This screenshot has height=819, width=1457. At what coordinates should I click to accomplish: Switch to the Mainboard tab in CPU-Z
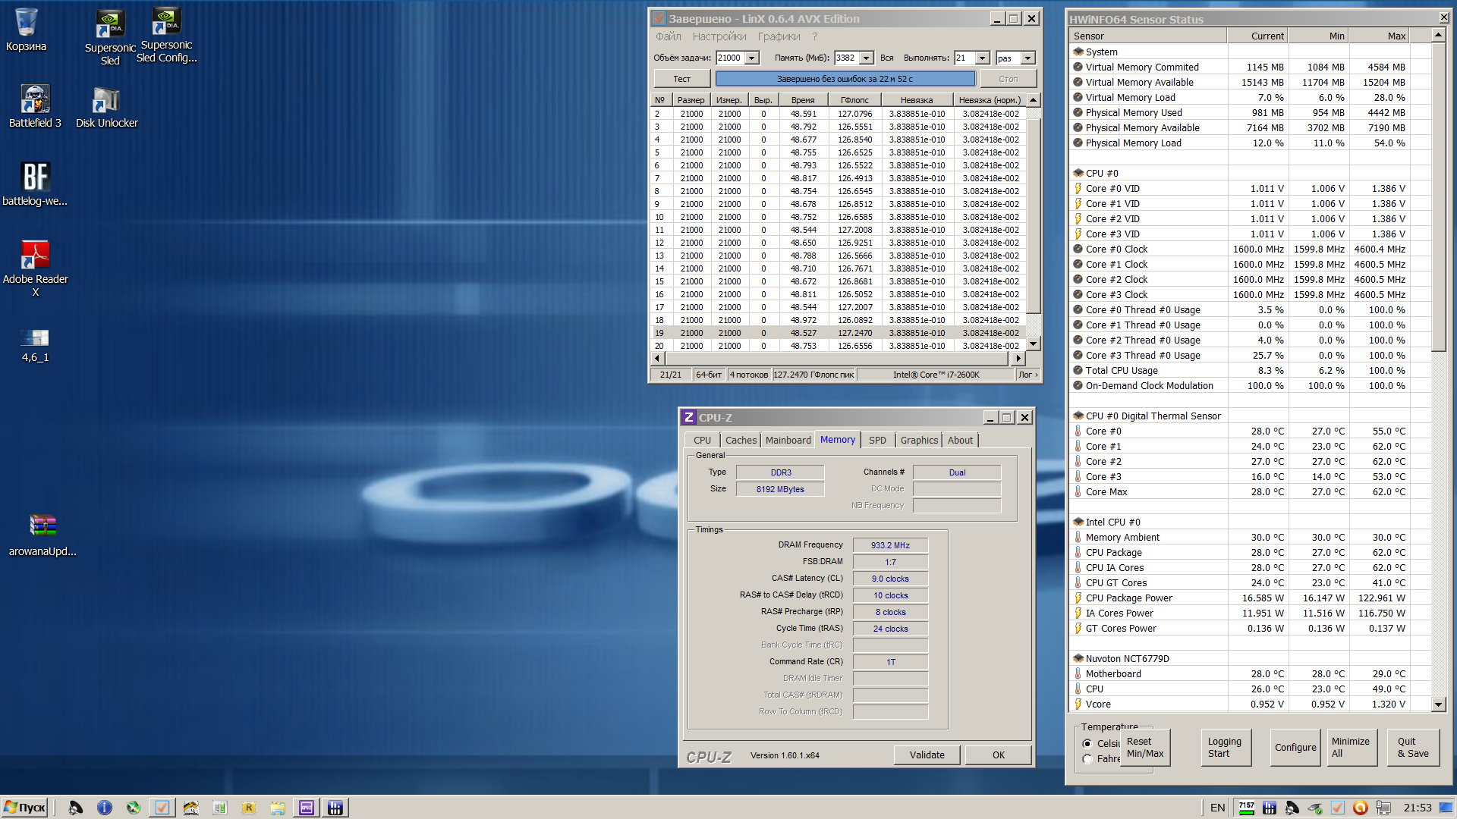pyautogui.click(x=788, y=441)
